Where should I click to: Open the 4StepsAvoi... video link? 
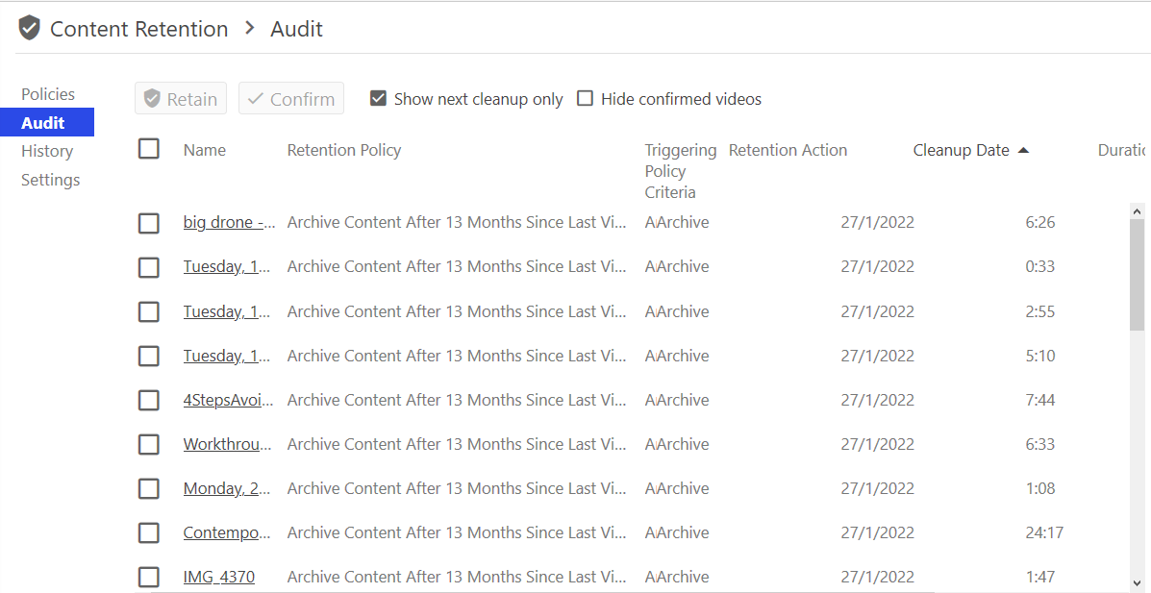pos(228,400)
